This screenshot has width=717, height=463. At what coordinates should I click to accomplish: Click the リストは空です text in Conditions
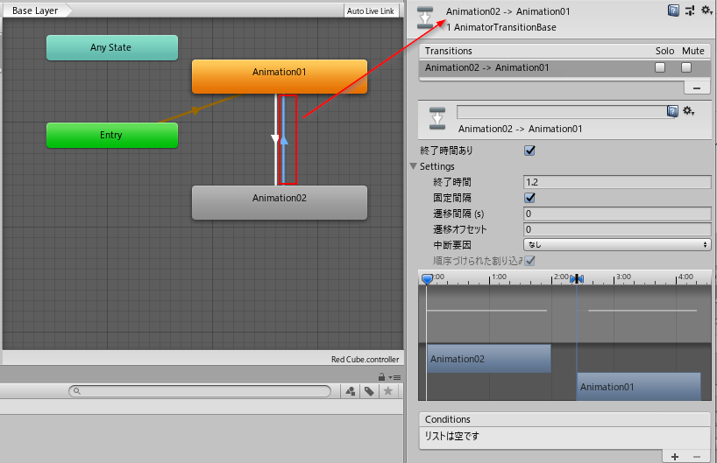pos(451,436)
